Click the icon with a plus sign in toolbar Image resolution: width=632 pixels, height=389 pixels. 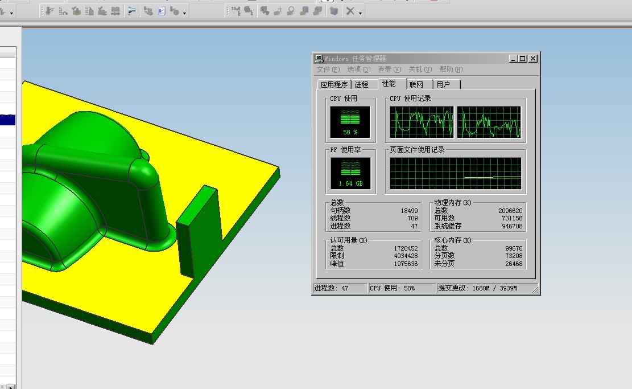tap(278, 11)
